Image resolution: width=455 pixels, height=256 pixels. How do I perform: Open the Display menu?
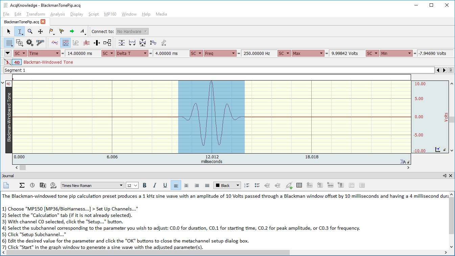coord(77,14)
